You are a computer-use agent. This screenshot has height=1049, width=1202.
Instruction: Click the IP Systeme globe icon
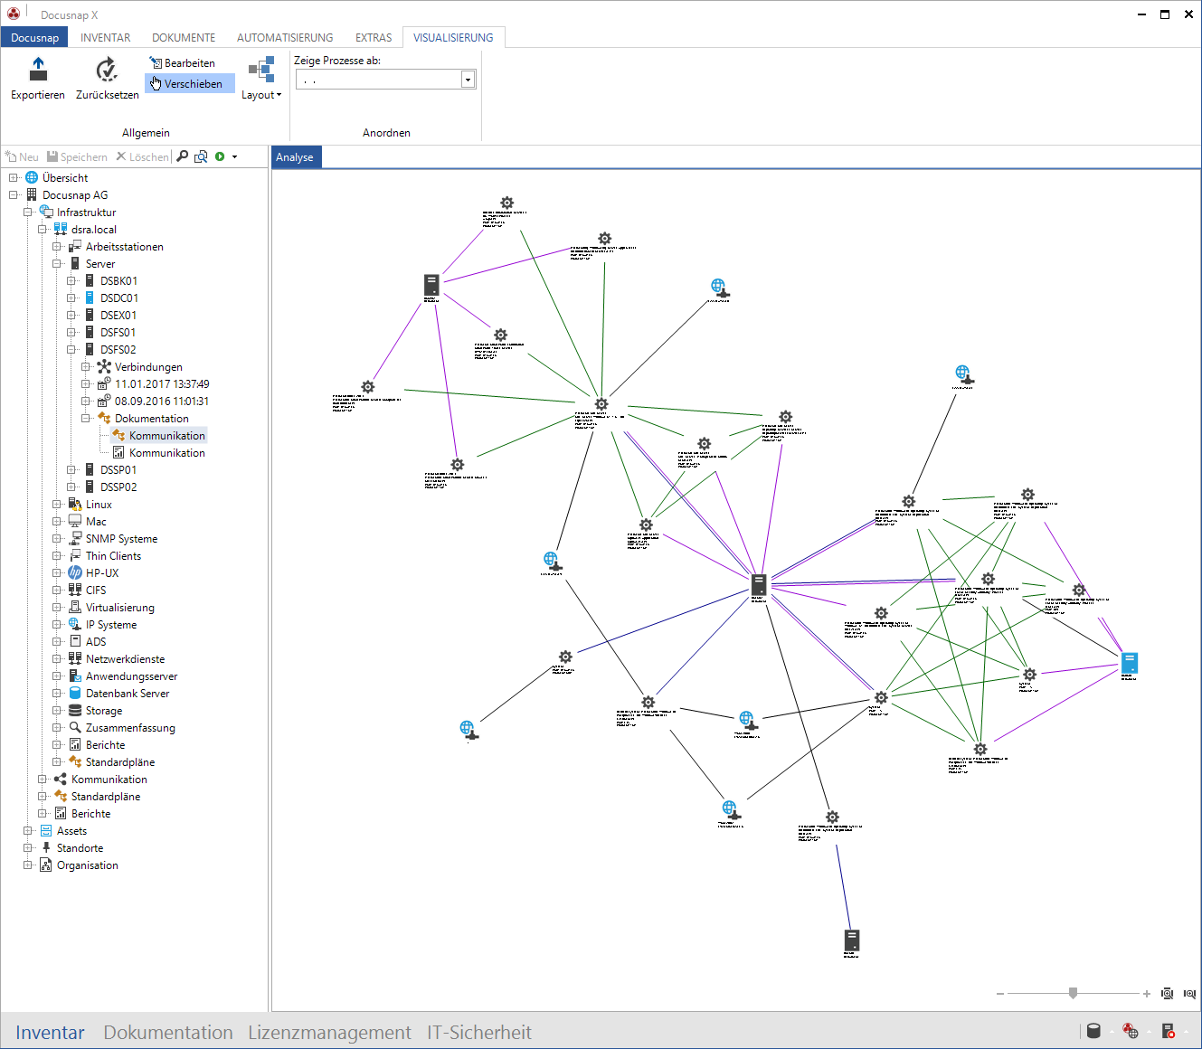(x=75, y=625)
